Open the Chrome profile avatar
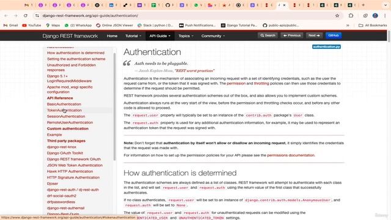391x220 pixels. 375,16
